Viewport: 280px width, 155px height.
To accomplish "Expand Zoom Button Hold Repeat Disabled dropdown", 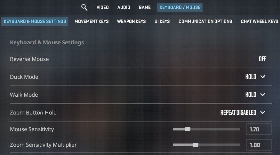I will point(243,112).
